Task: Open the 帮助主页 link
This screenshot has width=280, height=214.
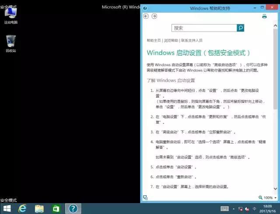Action: [x=154, y=40]
